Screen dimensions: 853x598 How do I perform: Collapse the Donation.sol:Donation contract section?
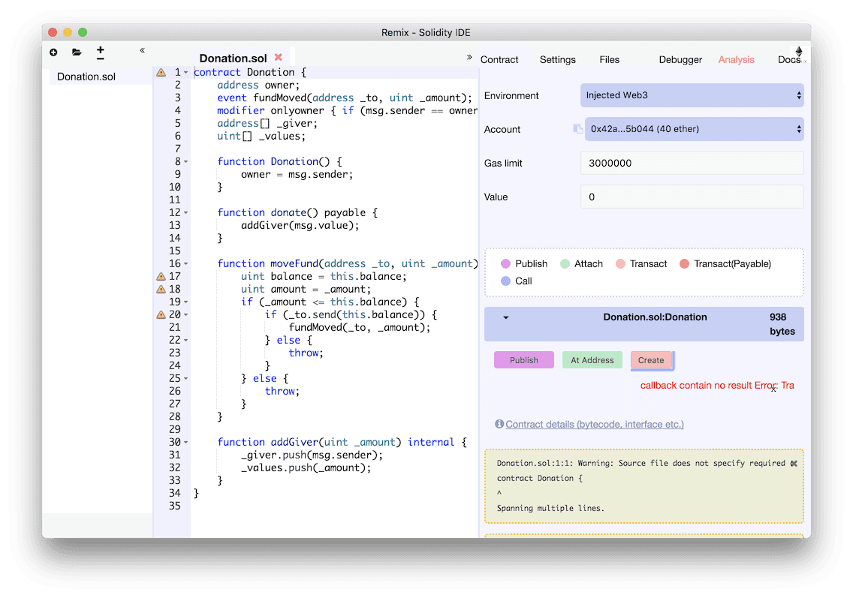(x=505, y=317)
